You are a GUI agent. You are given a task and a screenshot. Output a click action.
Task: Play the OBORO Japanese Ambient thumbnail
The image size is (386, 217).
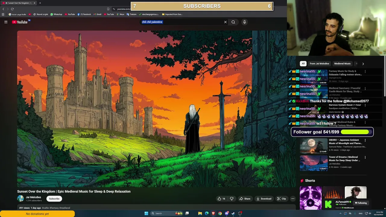click(314, 146)
